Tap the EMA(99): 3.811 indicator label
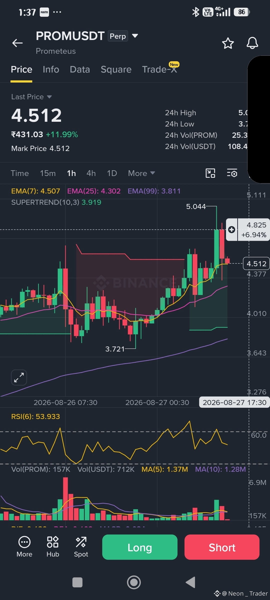The height and width of the screenshot is (600, 270). pos(154,191)
